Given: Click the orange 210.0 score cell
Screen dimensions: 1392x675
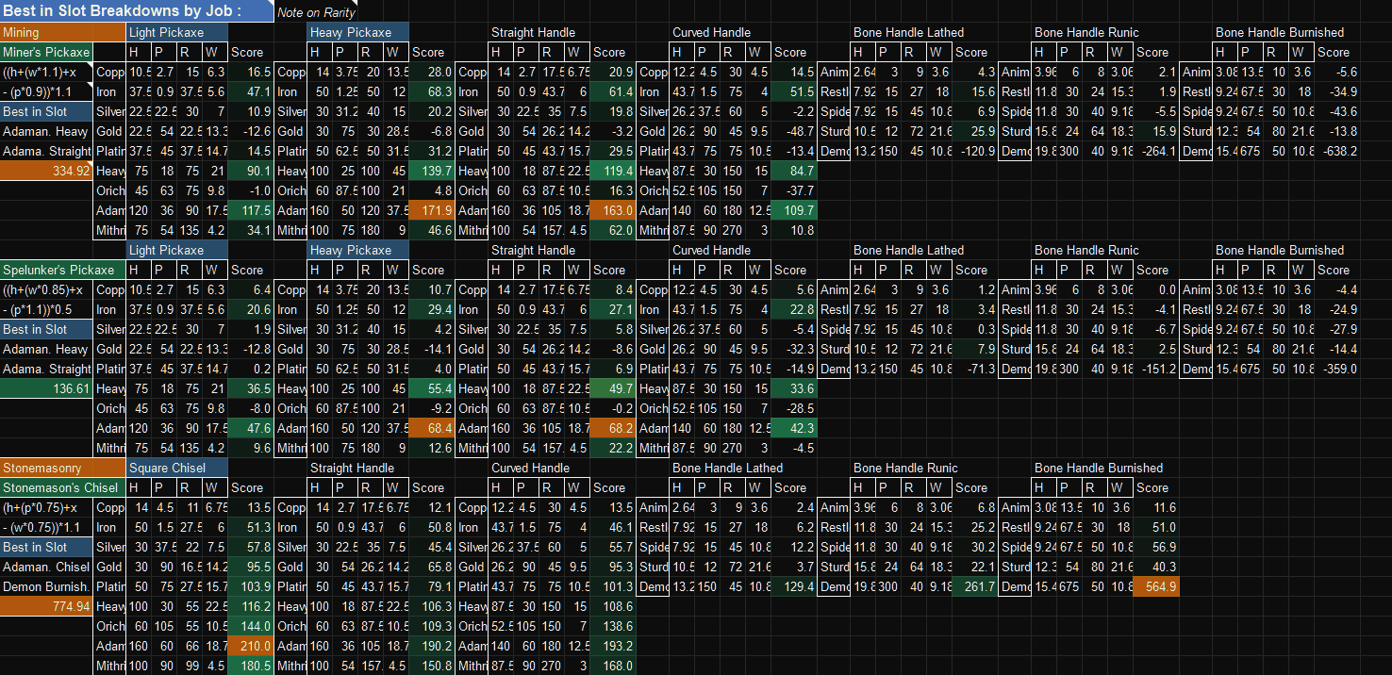Looking at the screenshot, I should click(x=250, y=646).
